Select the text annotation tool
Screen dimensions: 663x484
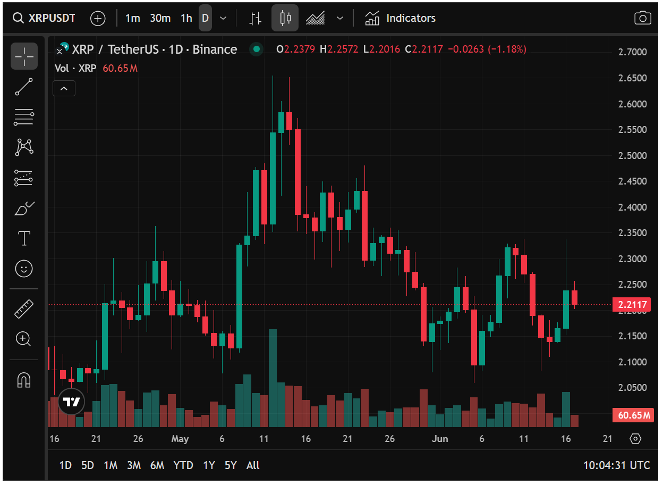click(x=24, y=238)
